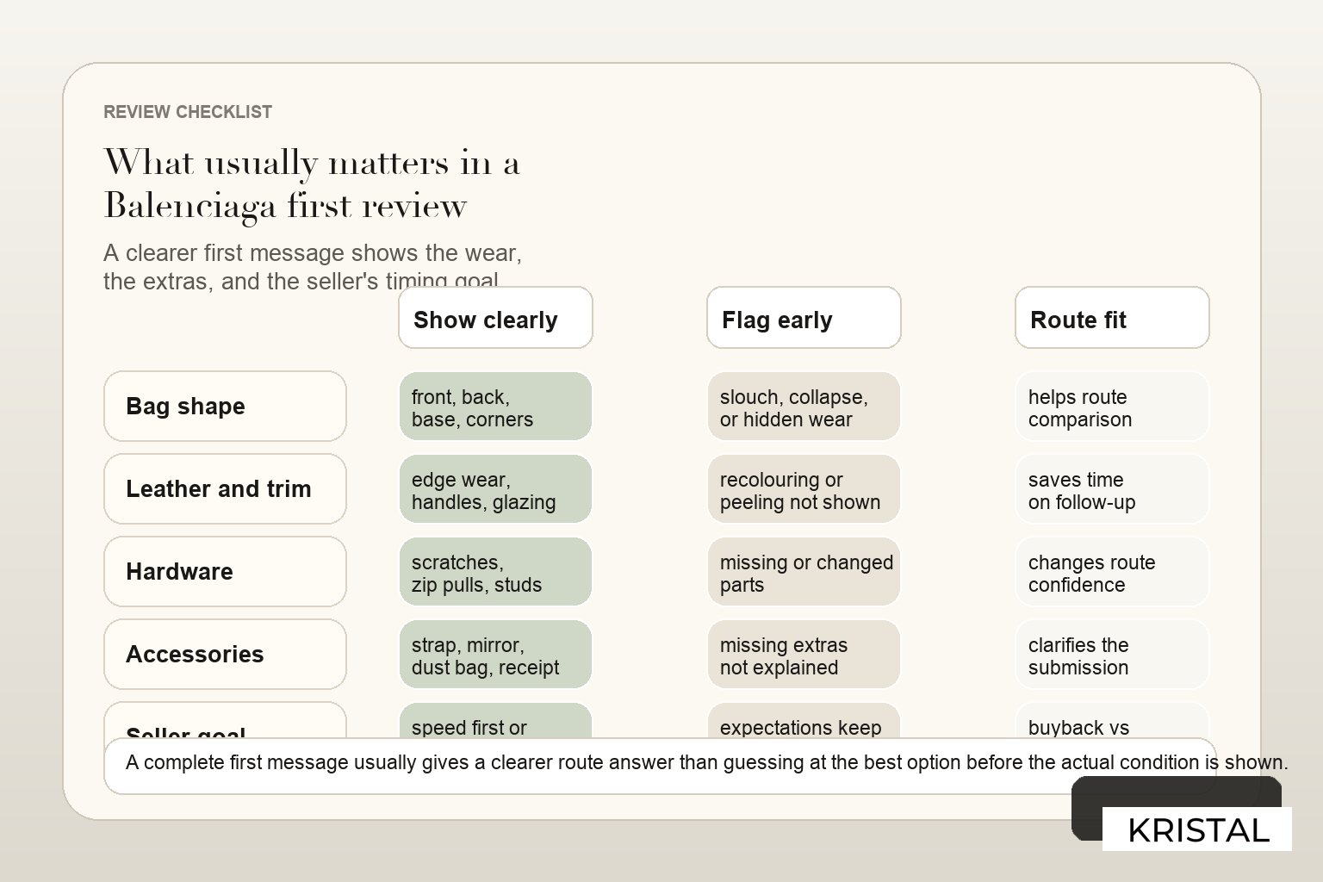Click the helps route comparison cell
This screenshot has height=882, width=1323.
(1112, 407)
